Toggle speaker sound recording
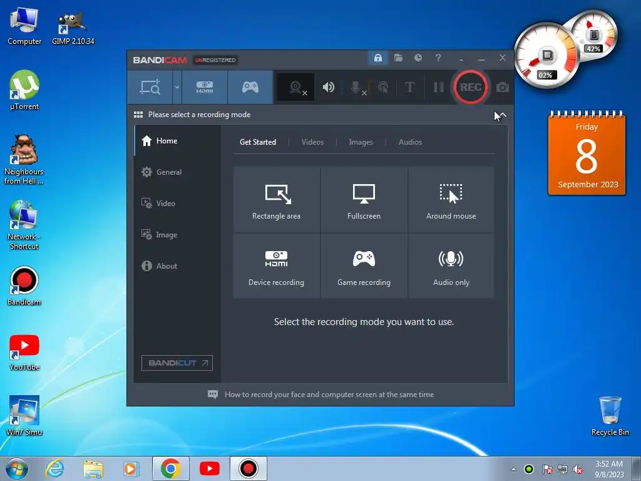Image resolution: width=641 pixels, height=481 pixels. click(328, 87)
